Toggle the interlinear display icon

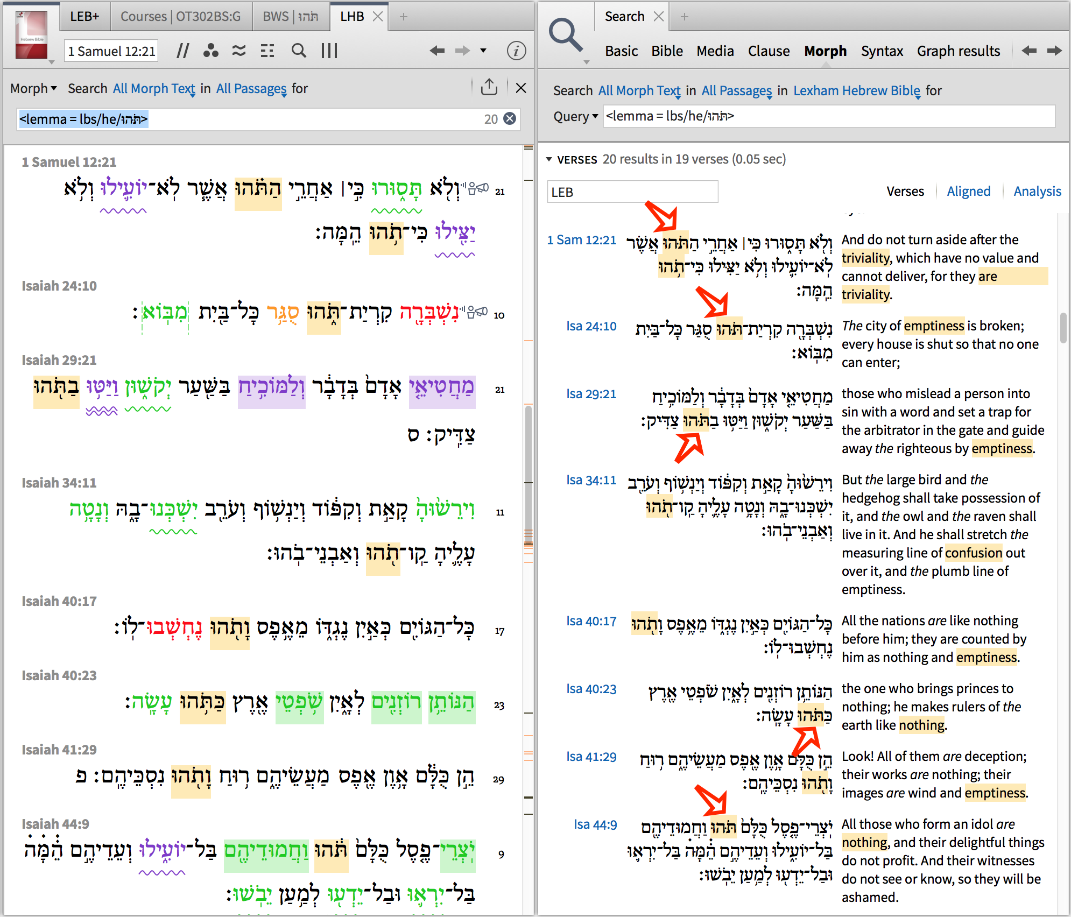pos(267,51)
